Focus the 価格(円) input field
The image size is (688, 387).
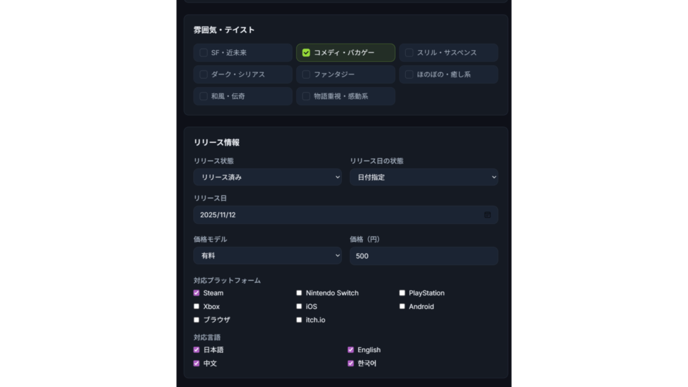(x=423, y=256)
